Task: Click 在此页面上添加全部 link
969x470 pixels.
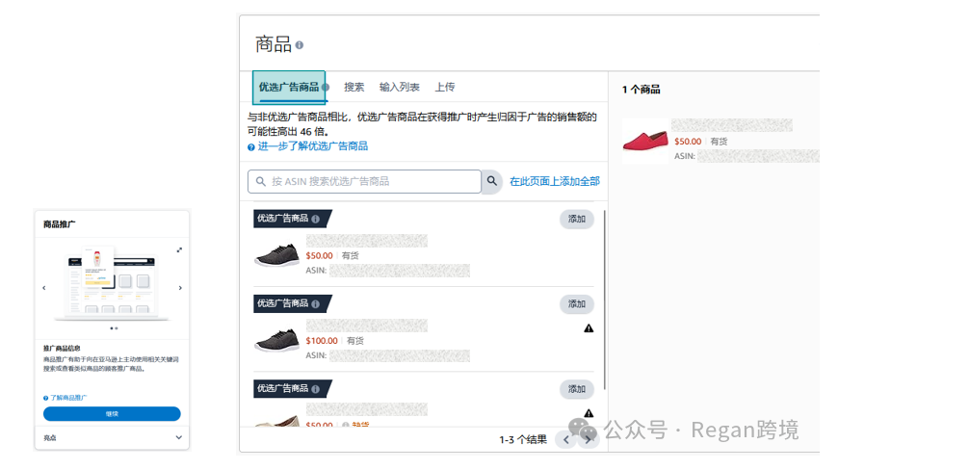Action: [x=554, y=181]
